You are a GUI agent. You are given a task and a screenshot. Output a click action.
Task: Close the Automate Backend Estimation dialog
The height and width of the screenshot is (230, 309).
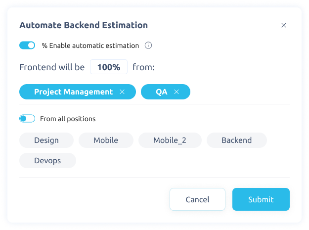284,25
